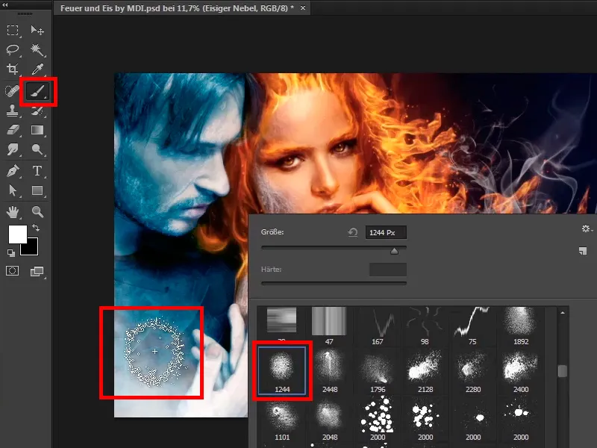The image size is (597, 448).
Task: Collapse the toolbar with double arrows
Action: (x=5, y=5)
